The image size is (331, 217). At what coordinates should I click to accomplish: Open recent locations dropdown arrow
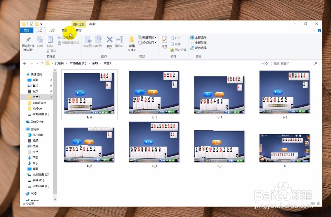pos(37,63)
